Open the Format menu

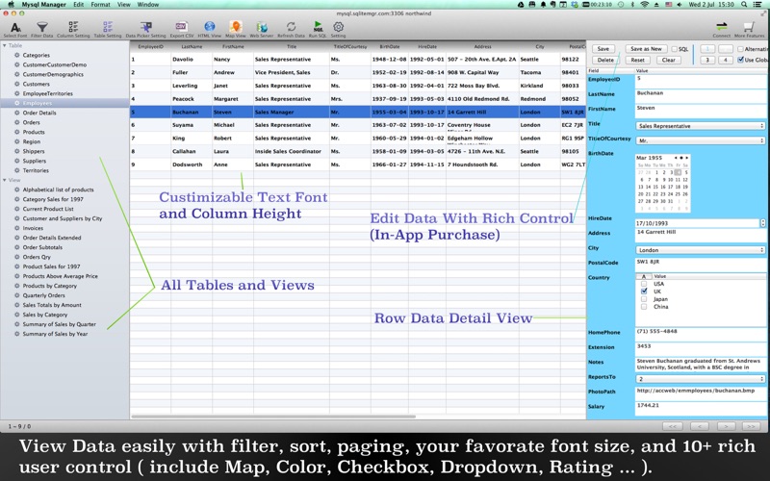tap(101, 5)
